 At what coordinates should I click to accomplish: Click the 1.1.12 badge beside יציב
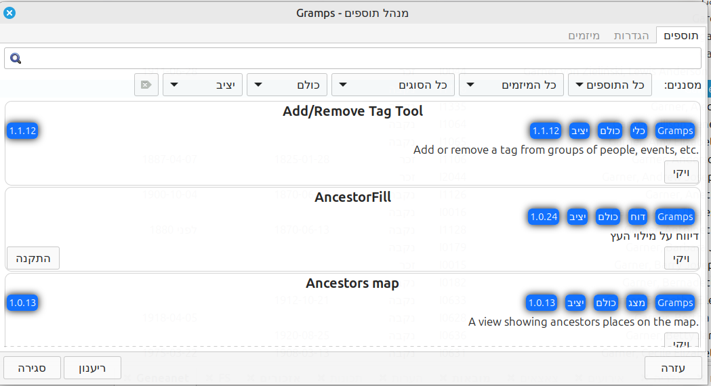tap(546, 131)
